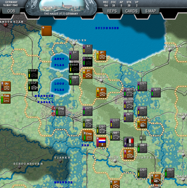
Task: Select the Dutch flag headquarters counter II
Action: tap(101, 142)
